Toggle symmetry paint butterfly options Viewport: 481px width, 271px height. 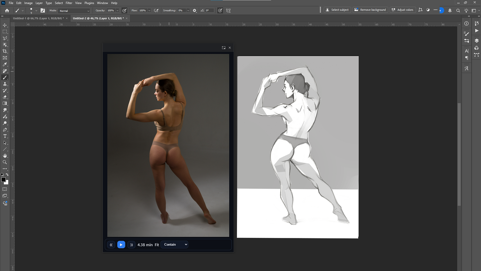(228, 11)
